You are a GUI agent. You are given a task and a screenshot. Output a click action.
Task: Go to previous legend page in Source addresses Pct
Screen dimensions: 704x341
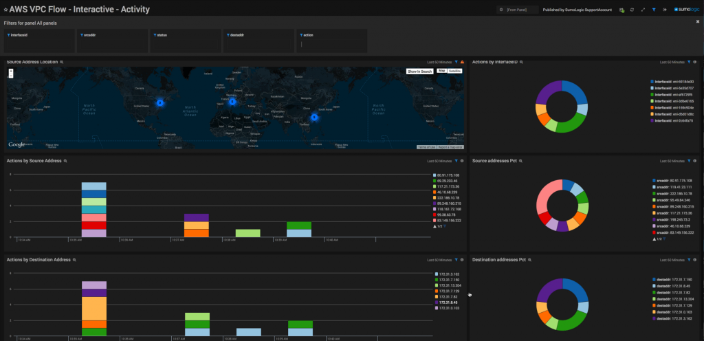tap(654, 239)
